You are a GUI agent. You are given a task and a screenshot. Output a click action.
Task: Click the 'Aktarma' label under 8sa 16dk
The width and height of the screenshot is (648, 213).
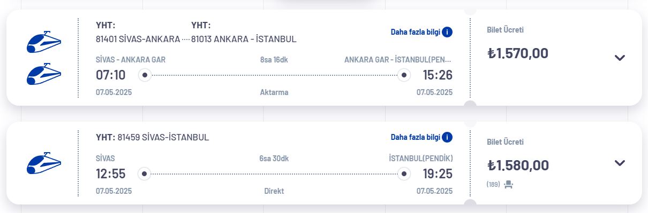[x=274, y=92]
